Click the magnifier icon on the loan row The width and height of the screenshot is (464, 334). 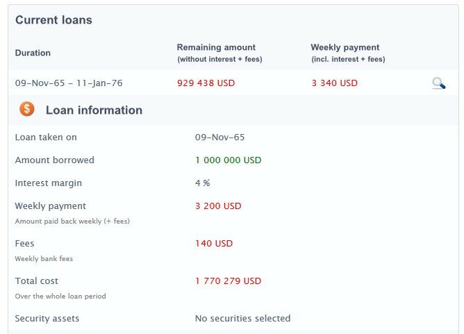pos(438,83)
